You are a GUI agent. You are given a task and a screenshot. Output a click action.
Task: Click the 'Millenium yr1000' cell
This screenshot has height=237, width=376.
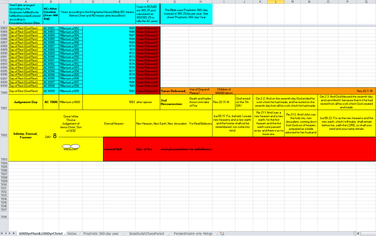pos(71,102)
